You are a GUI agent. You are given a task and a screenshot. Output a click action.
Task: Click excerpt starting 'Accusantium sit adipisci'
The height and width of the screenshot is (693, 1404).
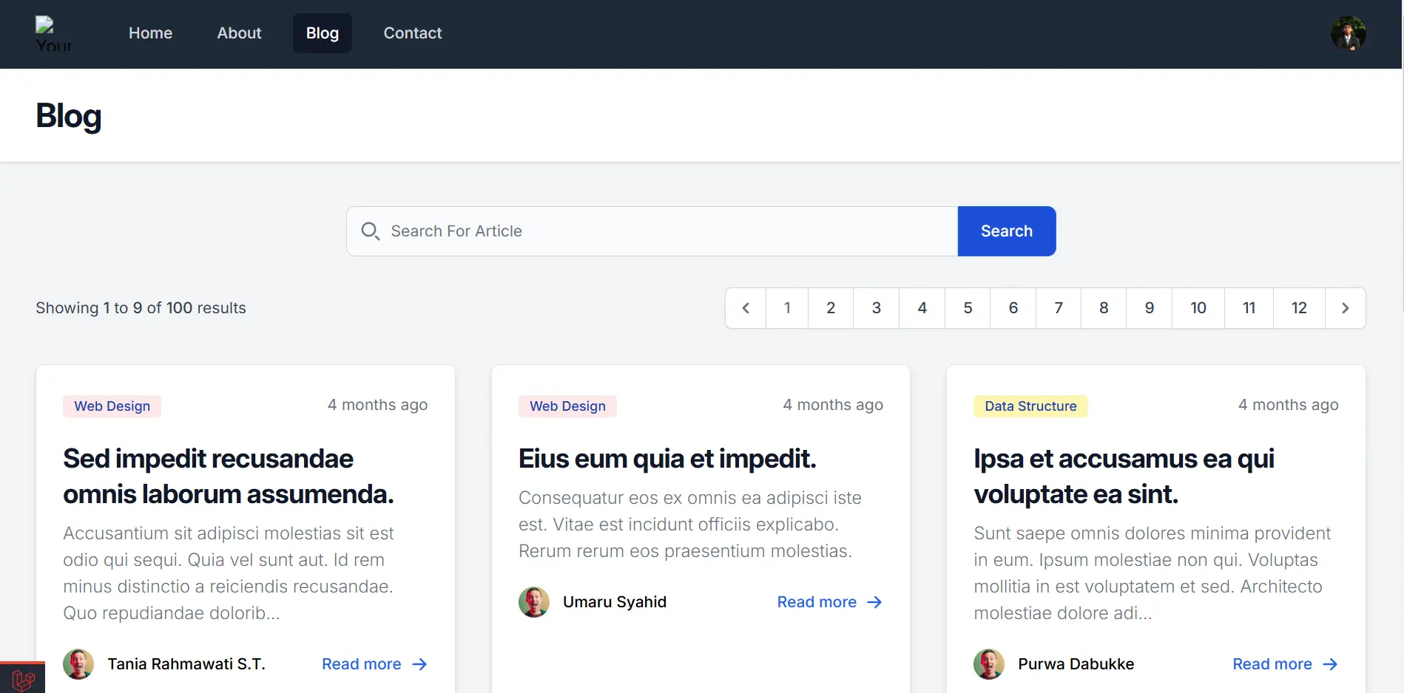[x=229, y=573]
